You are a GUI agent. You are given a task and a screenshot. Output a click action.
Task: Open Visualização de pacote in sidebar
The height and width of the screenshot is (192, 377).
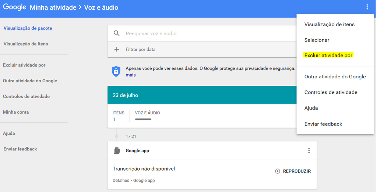tap(28, 28)
